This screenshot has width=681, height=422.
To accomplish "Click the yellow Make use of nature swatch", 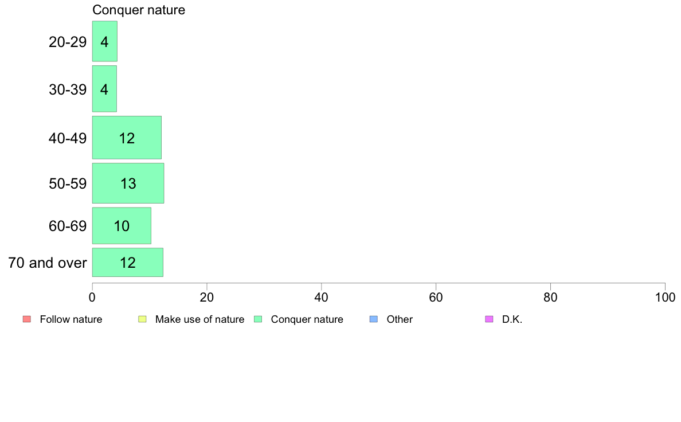I will coord(143,319).
